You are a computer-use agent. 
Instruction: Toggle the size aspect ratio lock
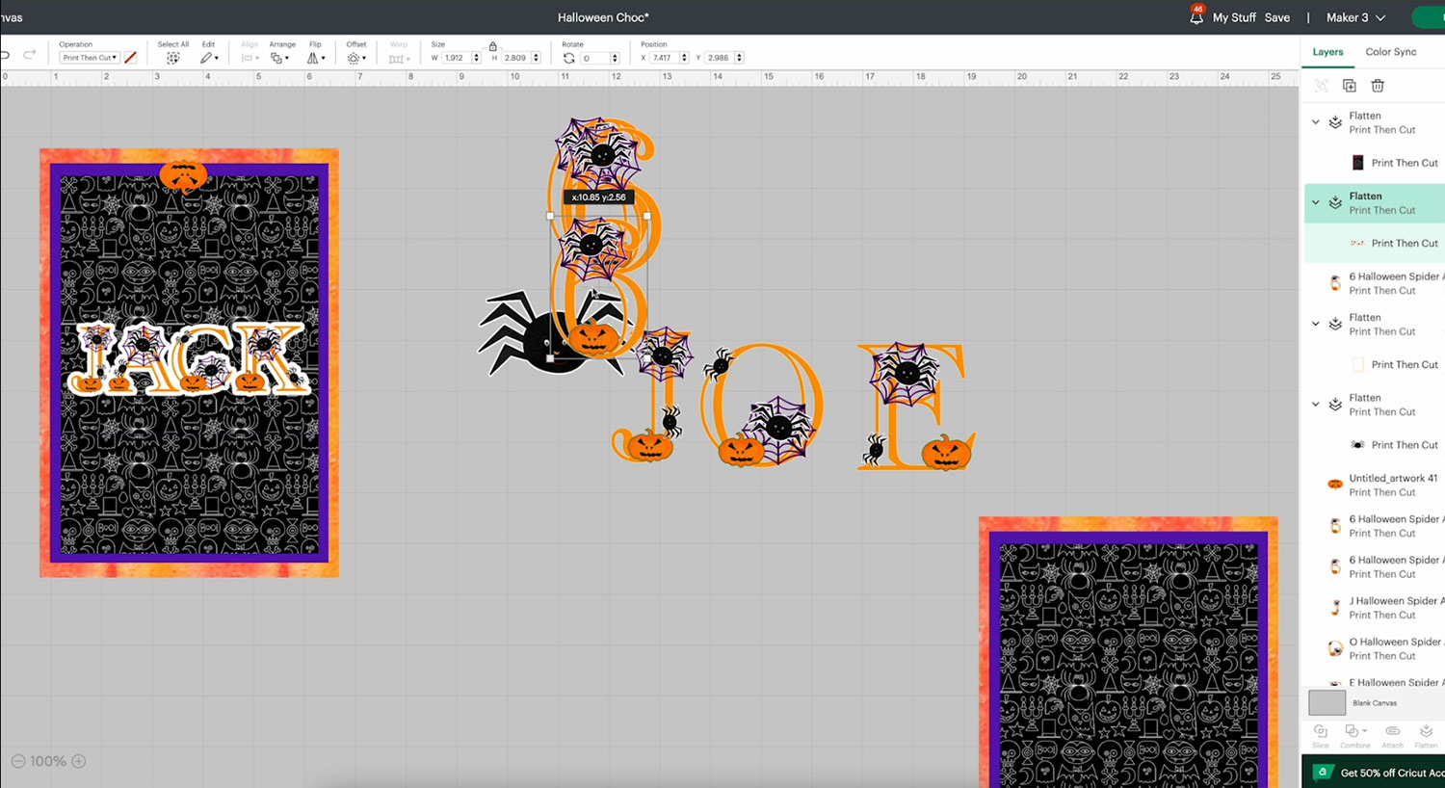pos(493,46)
